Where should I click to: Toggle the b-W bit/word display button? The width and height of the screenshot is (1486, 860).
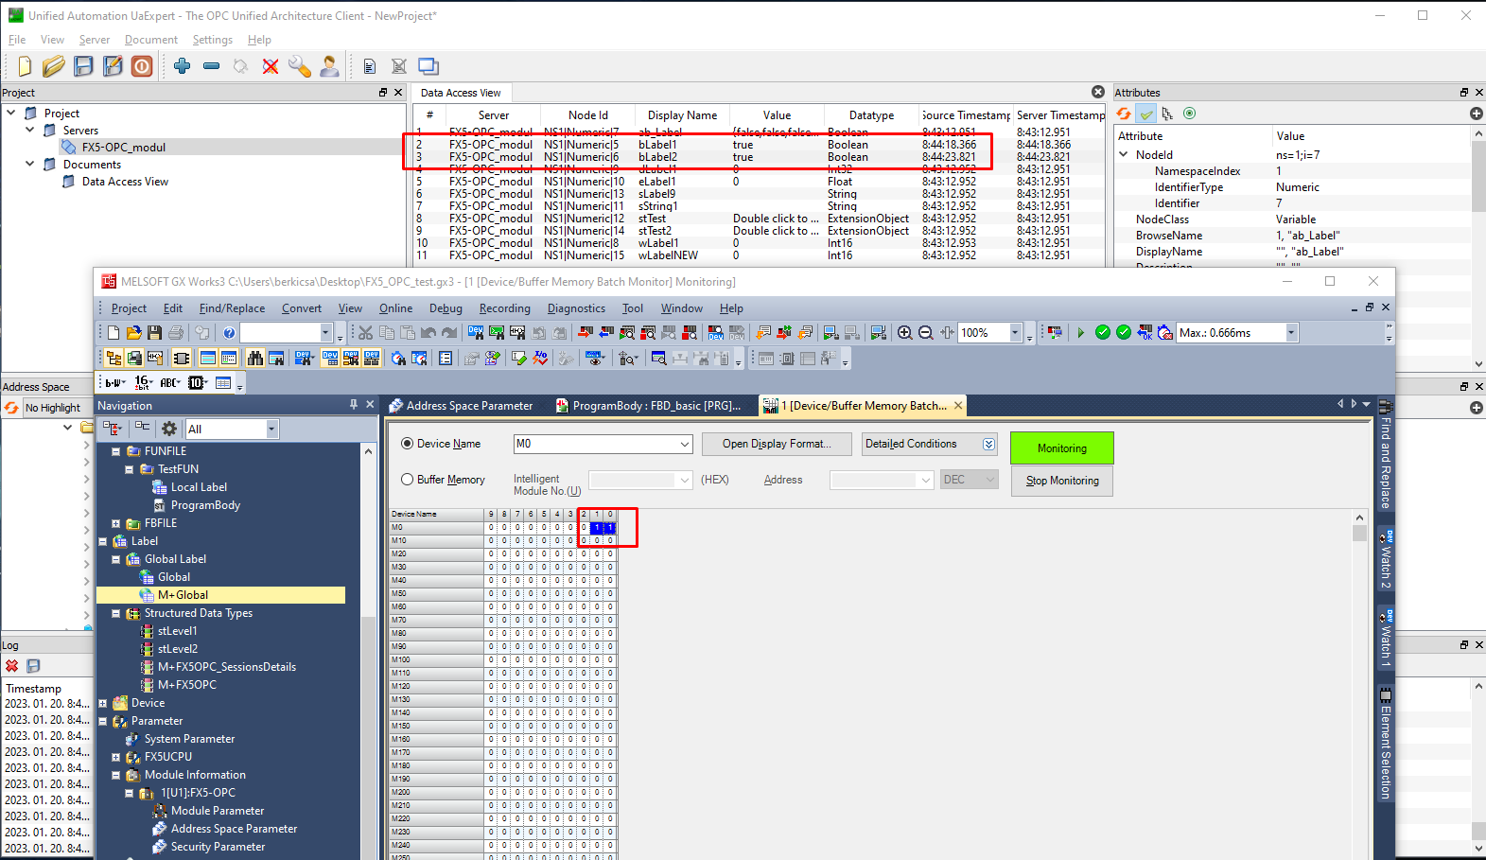pyautogui.click(x=114, y=383)
